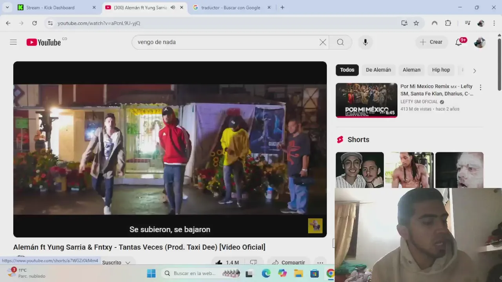Open the notifications bell
Viewport: 502px width, 282px height.
(x=458, y=42)
